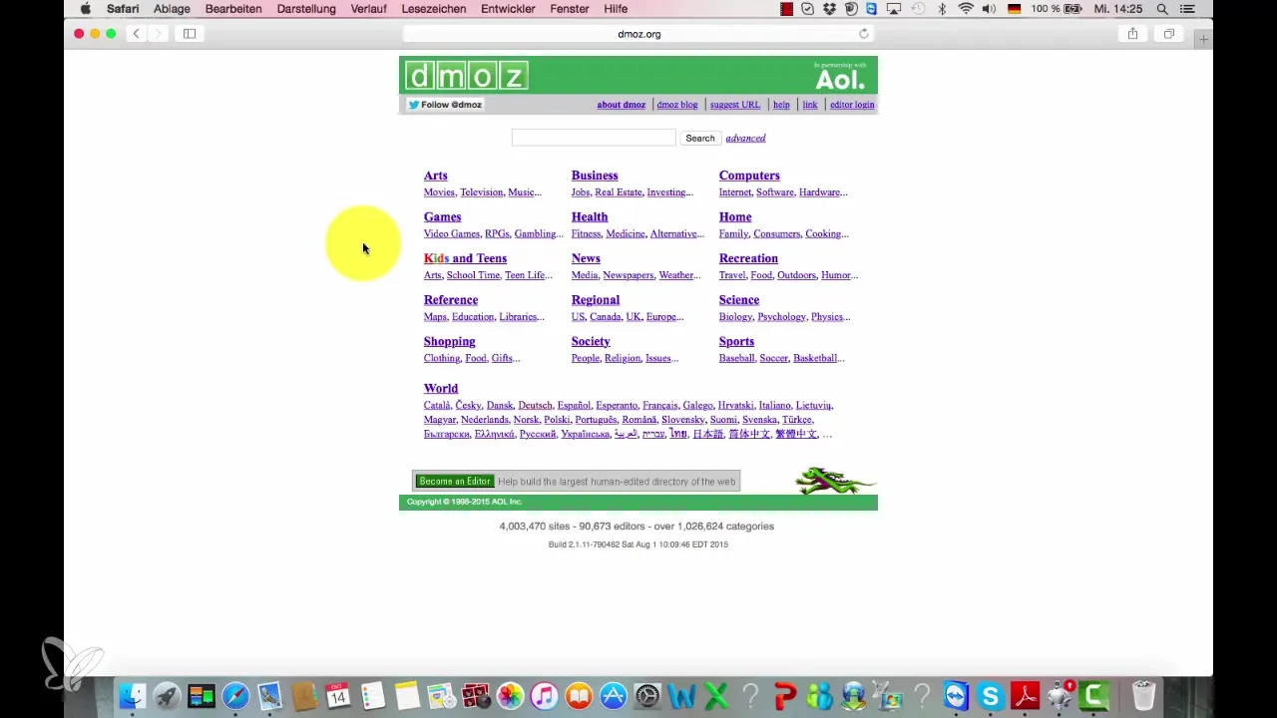This screenshot has height=718, width=1277.
Task: Open Camtasia from the Dock
Action: click(1094, 695)
